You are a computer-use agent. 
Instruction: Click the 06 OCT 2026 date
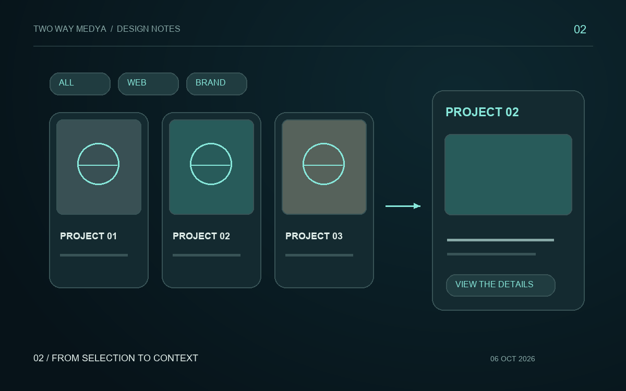513,359
